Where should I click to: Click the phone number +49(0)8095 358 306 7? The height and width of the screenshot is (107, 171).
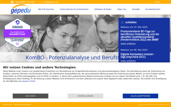25,2
